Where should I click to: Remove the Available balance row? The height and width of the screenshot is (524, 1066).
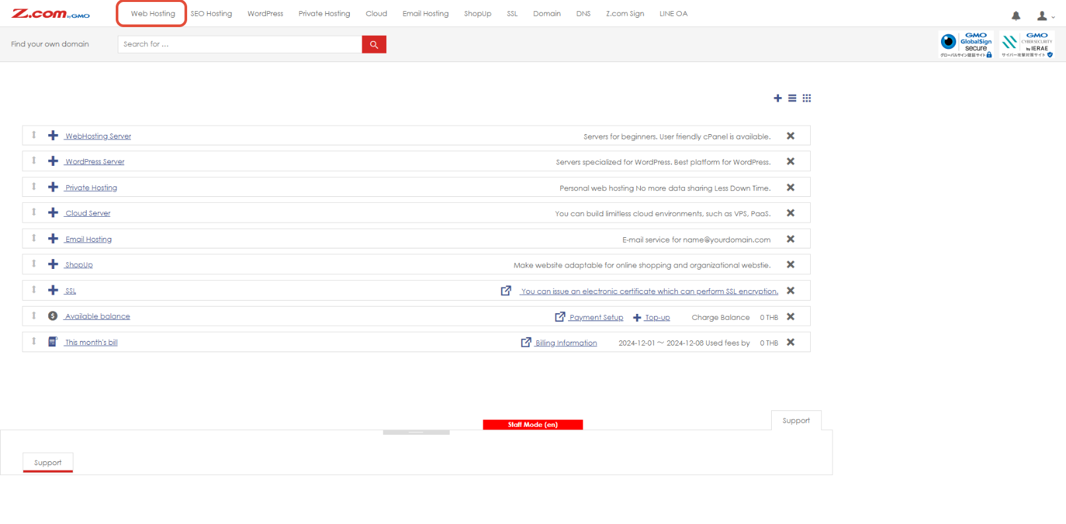[x=790, y=317]
